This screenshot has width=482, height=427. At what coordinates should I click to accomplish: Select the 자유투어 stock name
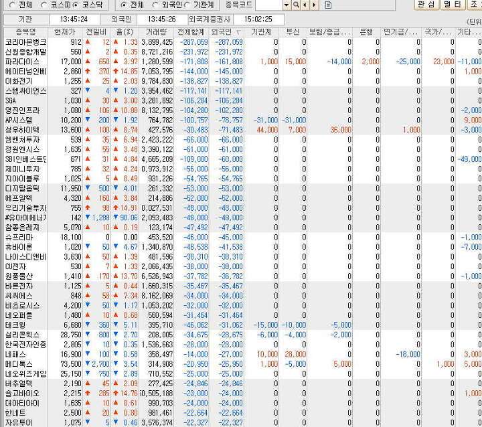19,423
